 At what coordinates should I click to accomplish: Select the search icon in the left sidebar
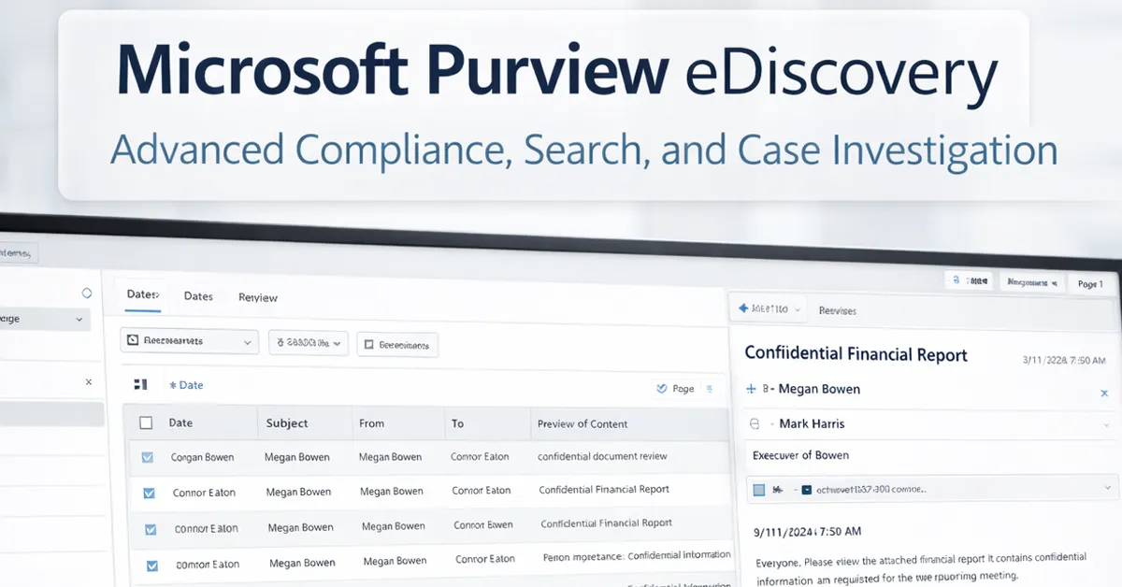[x=86, y=293]
